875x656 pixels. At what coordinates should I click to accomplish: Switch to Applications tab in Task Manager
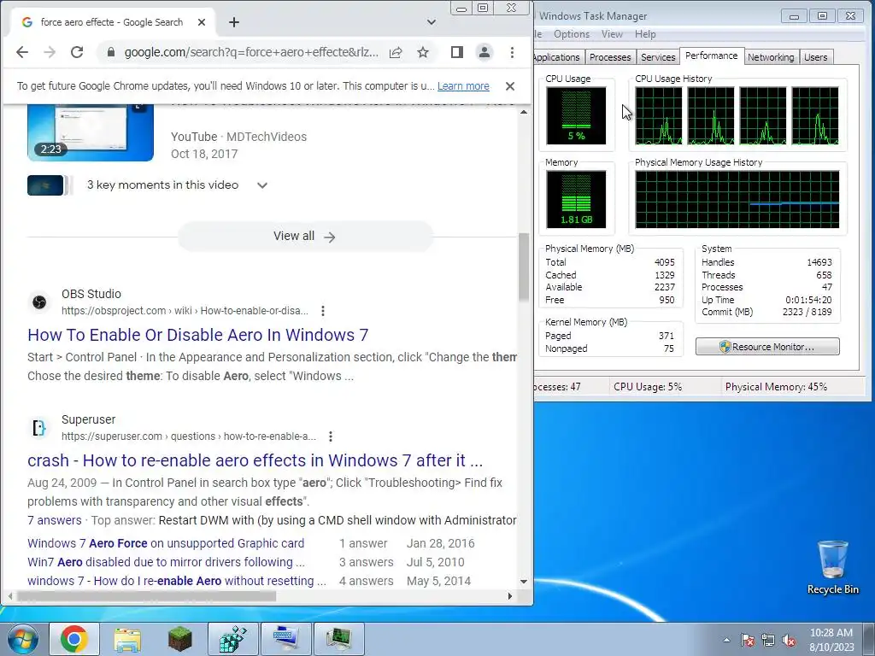coord(557,57)
